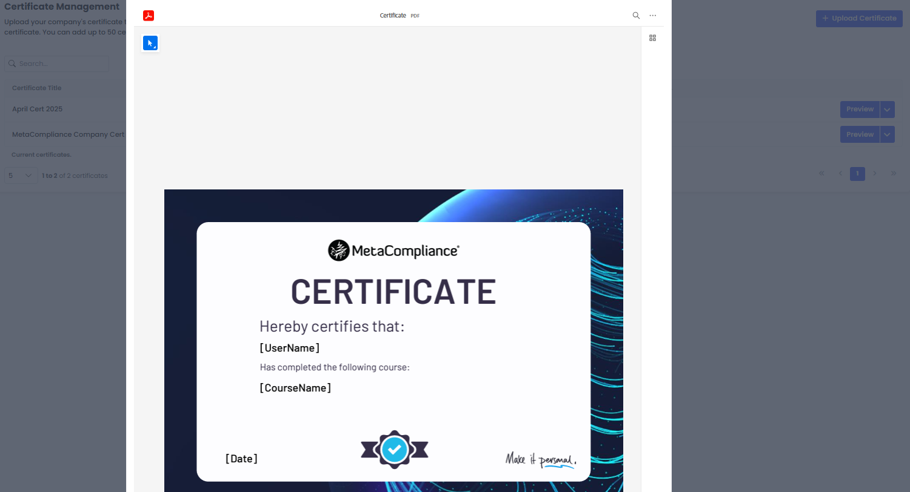Open the three-dot more options menu

[653, 16]
